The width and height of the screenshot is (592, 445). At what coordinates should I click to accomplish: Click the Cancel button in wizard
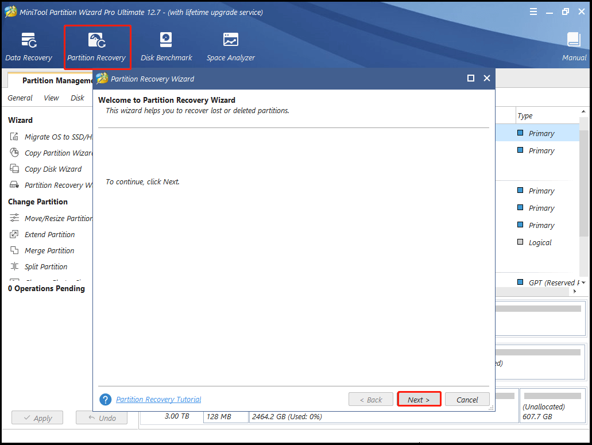click(467, 399)
